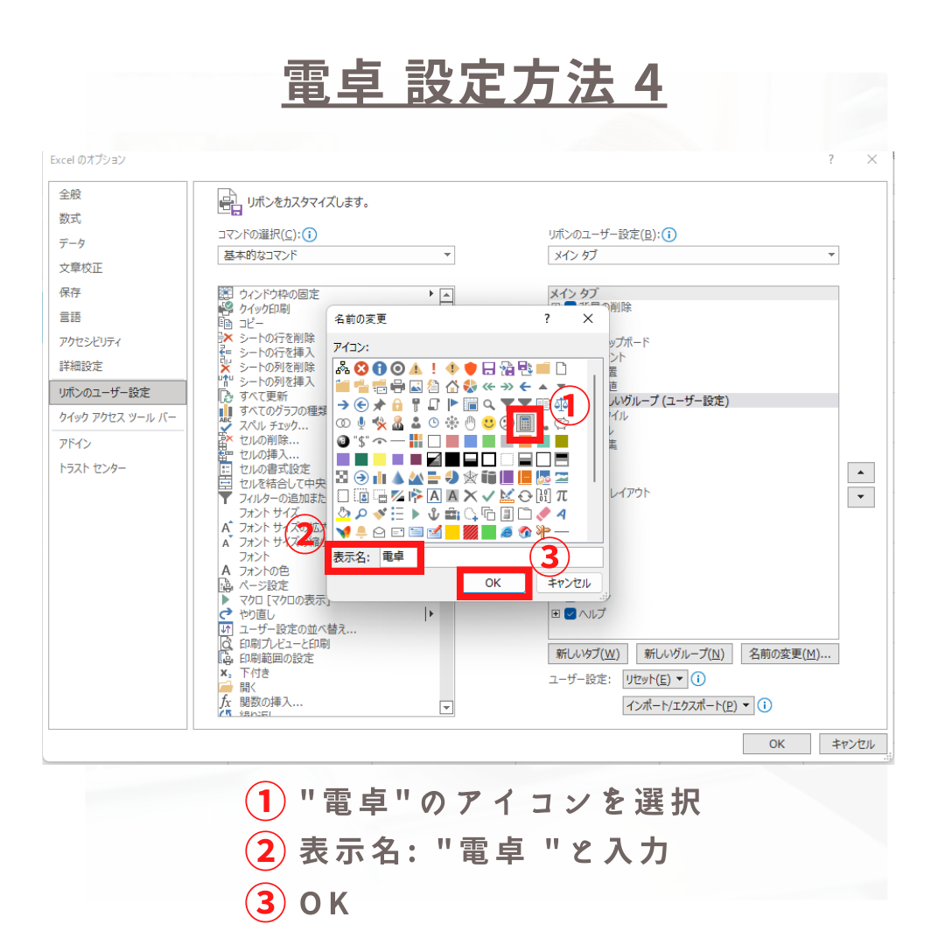Open the インポート/エクスポート dropdown

[x=689, y=706]
